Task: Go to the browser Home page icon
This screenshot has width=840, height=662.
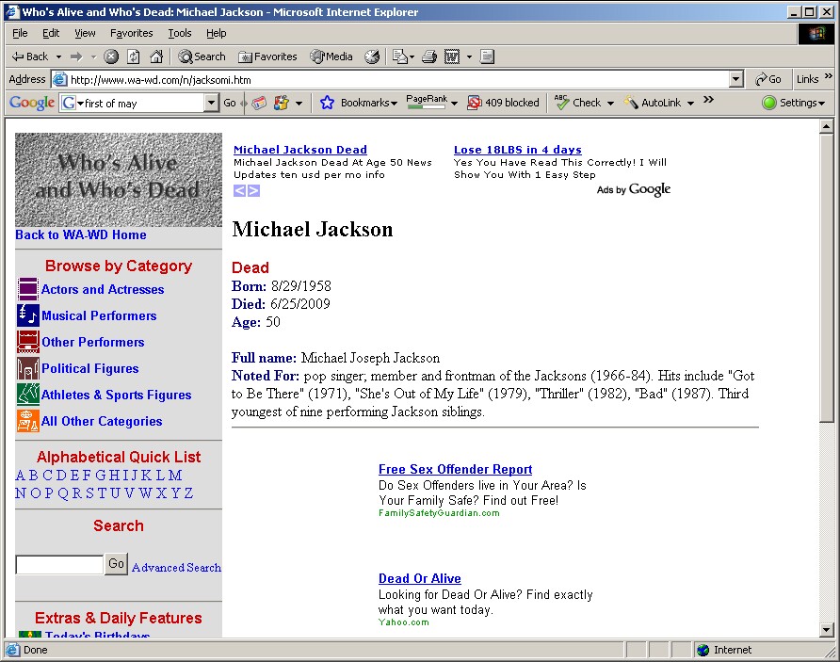Action: [156, 57]
